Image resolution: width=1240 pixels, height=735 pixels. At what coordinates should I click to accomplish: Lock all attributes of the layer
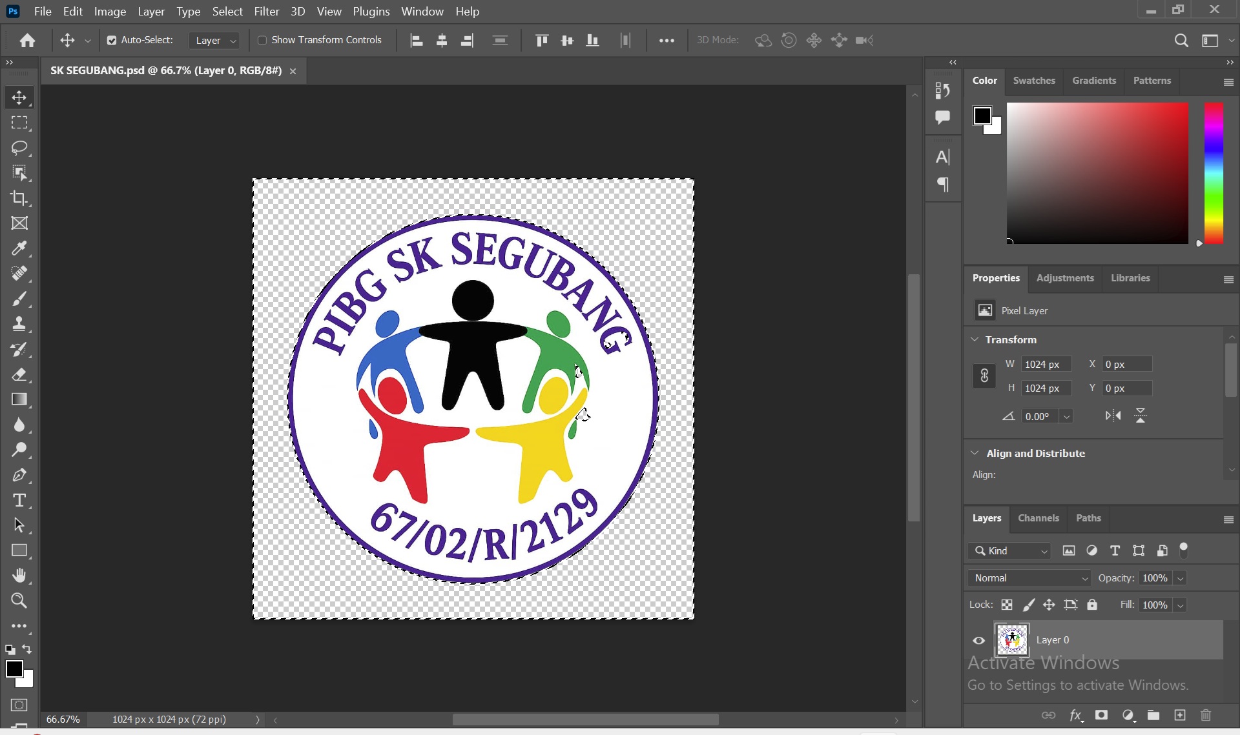click(1092, 605)
